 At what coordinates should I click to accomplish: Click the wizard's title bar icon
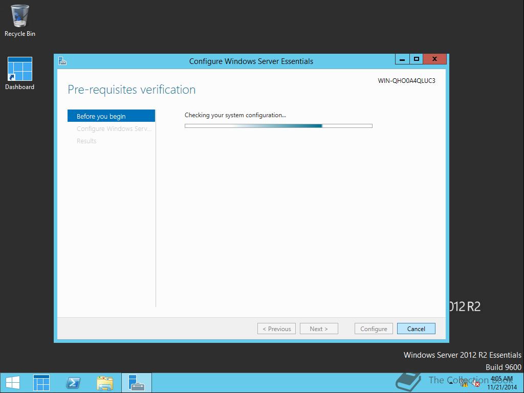(62, 61)
